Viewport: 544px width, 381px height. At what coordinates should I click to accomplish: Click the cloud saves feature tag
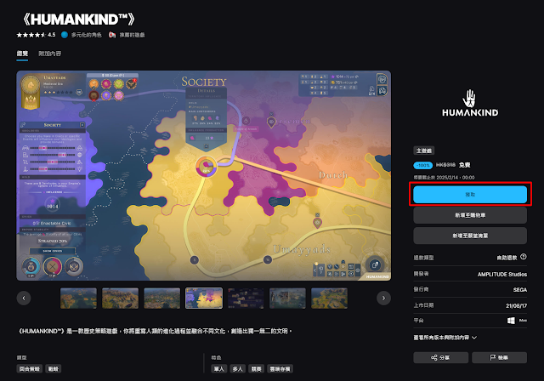point(280,369)
